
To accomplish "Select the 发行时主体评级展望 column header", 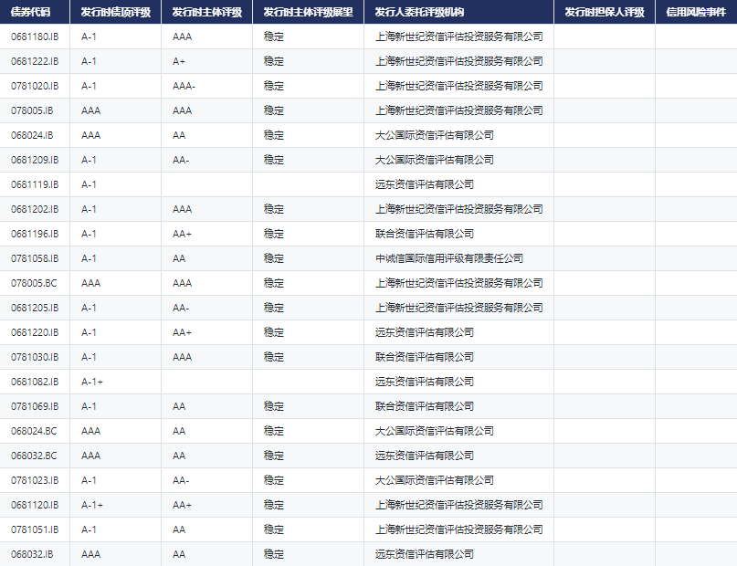I will click(308, 12).
